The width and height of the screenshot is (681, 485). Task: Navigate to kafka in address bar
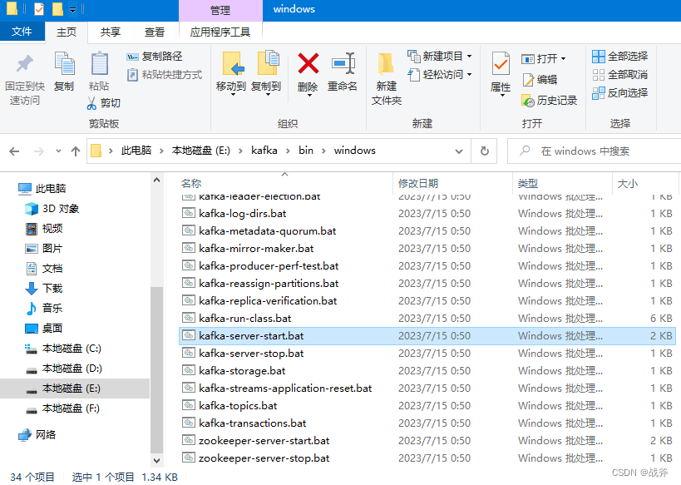pyautogui.click(x=264, y=151)
